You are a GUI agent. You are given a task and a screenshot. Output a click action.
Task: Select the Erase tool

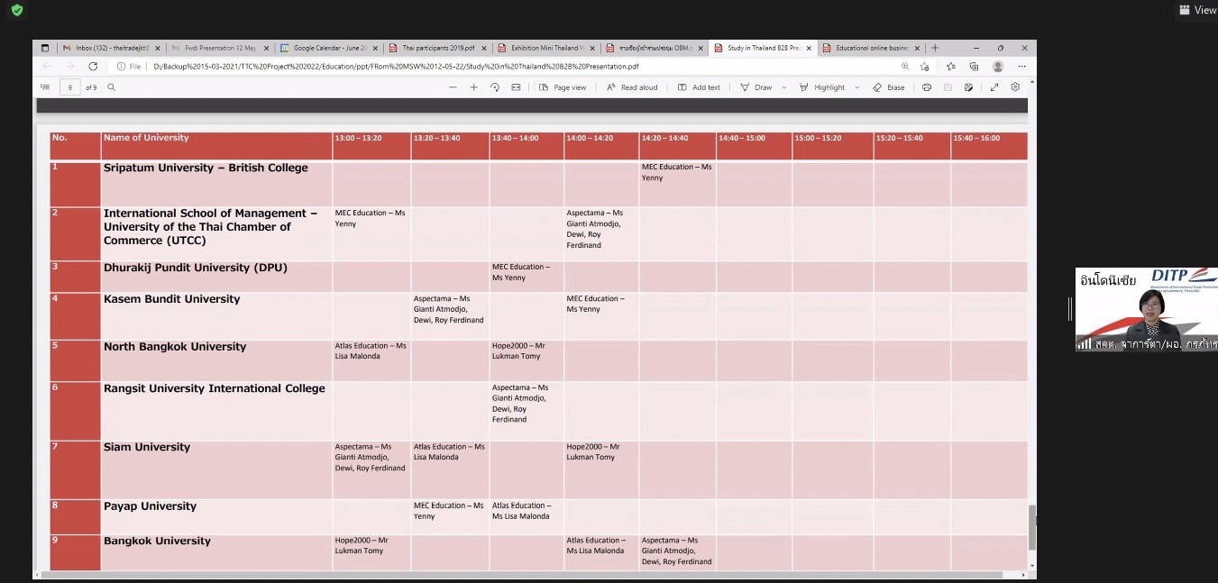click(888, 87)
